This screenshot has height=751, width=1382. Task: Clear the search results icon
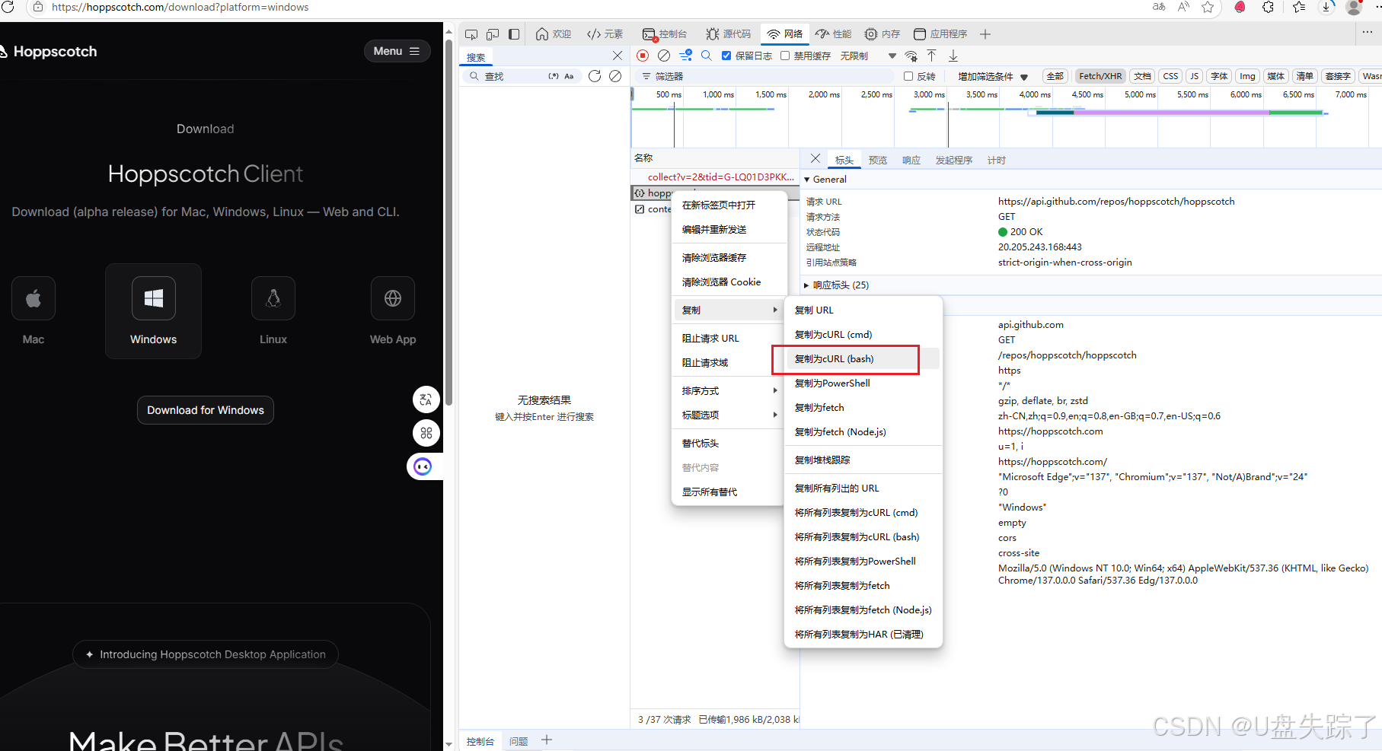[615, 76]
